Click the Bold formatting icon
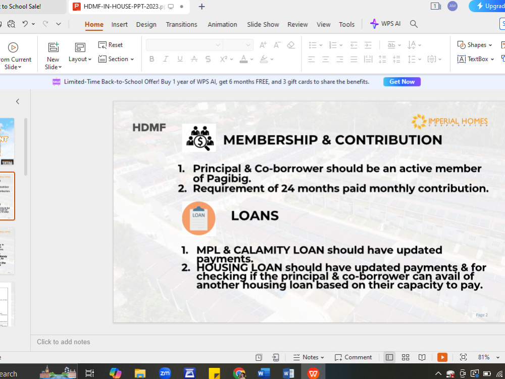505x379 pixels. 151,59
